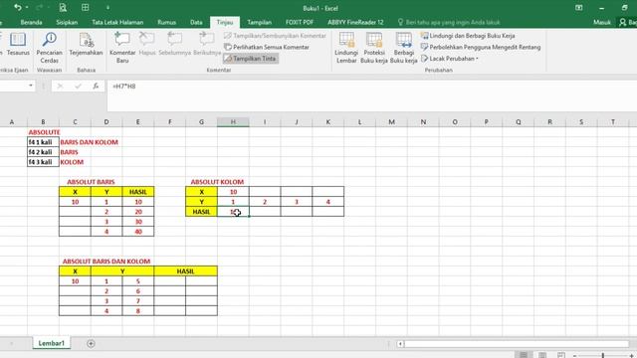Click Proteksi Buku kerja icon

click(x=374, y=48)
